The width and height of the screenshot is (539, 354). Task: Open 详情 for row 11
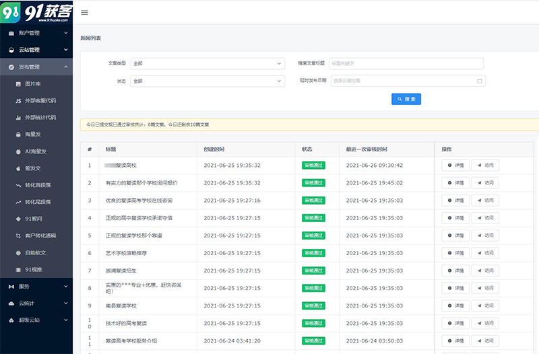(455, 341)
